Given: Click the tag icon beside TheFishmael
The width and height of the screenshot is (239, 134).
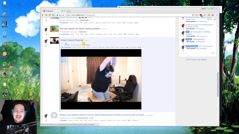Looking at the screenshot, I should tap(90, 20).
